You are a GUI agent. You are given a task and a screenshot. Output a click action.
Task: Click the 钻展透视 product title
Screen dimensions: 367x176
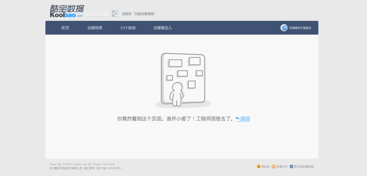point(97,14)
